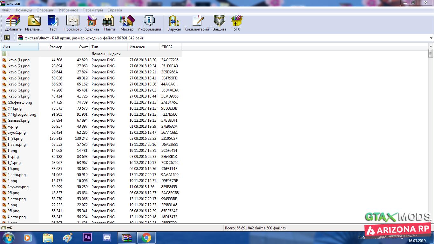Show archive Информация (Info)
Viewport: 434px width, 244px height.
[149, 23]
